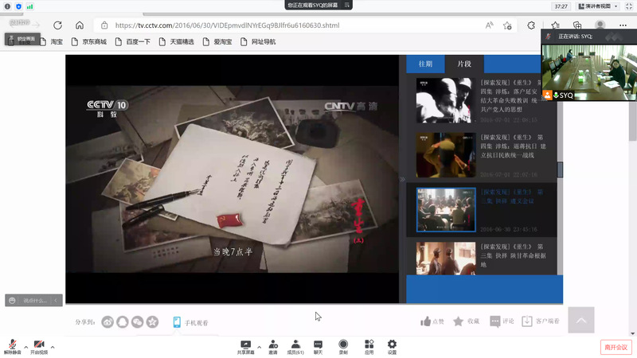
Task: Open the Chat (聊天) panel icon
Action: [x=318, y=344]
